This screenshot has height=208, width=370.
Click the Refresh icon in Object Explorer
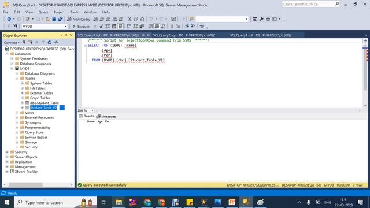coord(50,42)
